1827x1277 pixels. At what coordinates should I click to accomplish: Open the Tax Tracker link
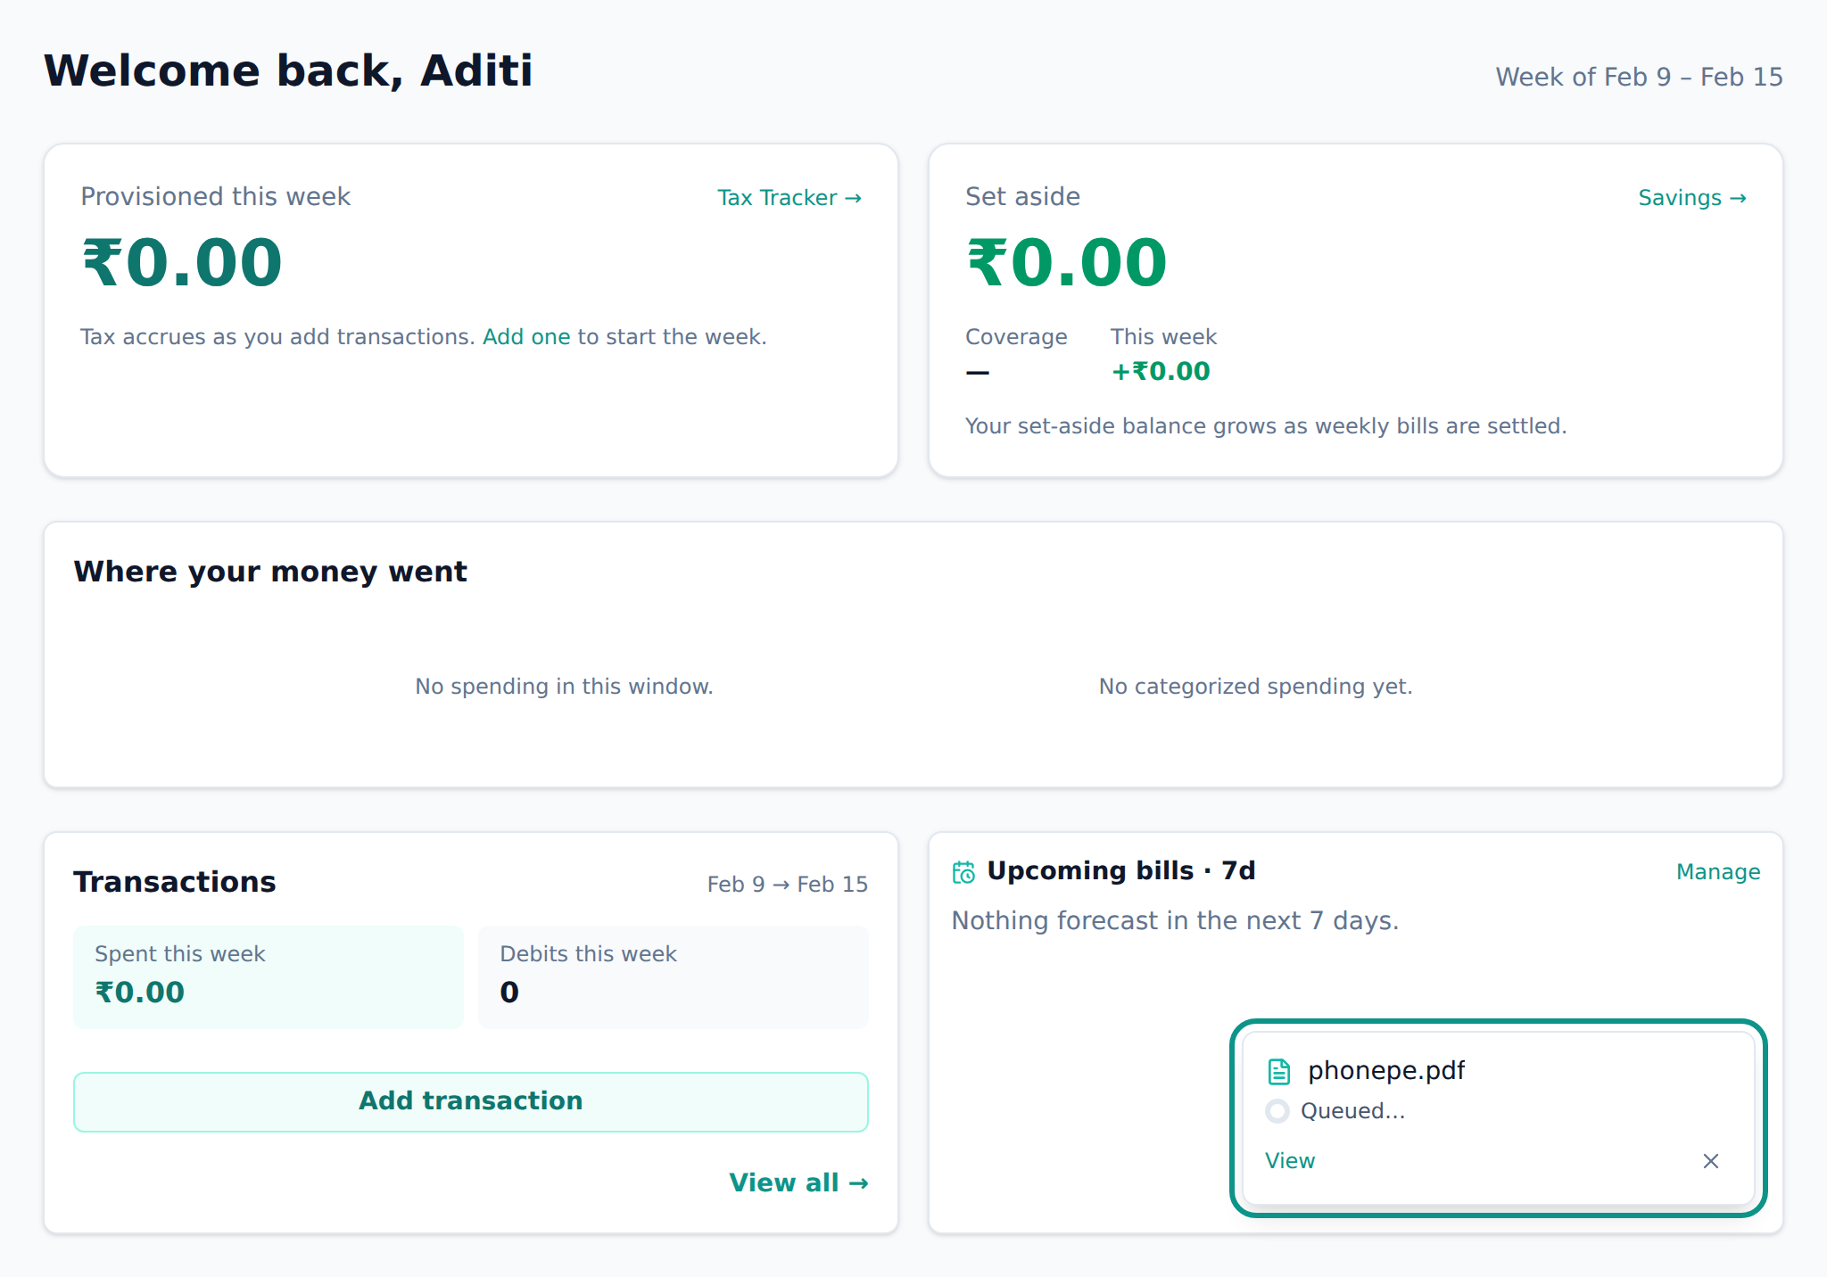[789, 198]
